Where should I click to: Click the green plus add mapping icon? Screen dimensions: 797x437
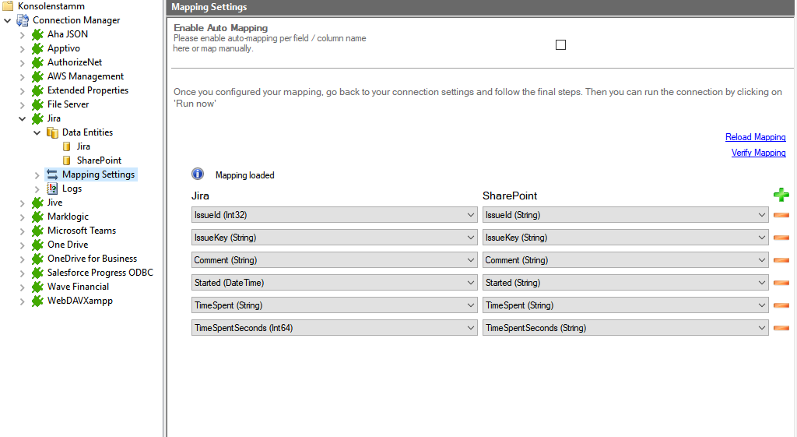click(781, 196)
